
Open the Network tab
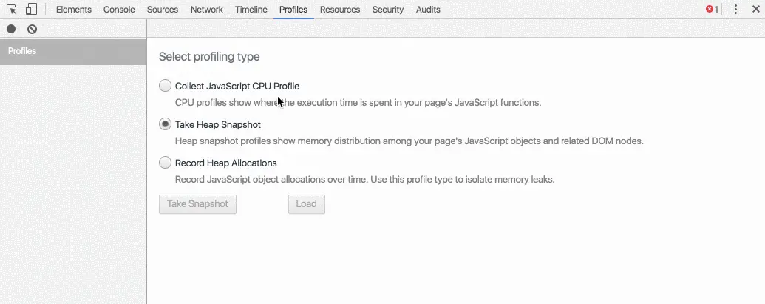pyautogui.click(x=207, y=10)
